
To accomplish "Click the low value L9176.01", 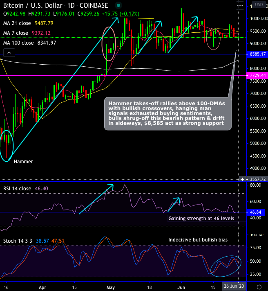I will [64, 14].
